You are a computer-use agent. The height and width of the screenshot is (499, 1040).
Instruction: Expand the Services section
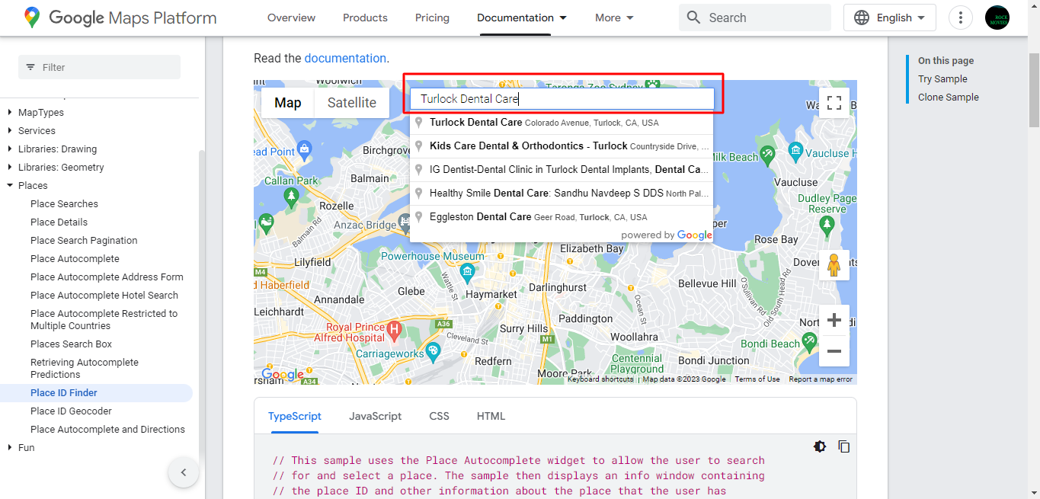click(x=37, y=131)
